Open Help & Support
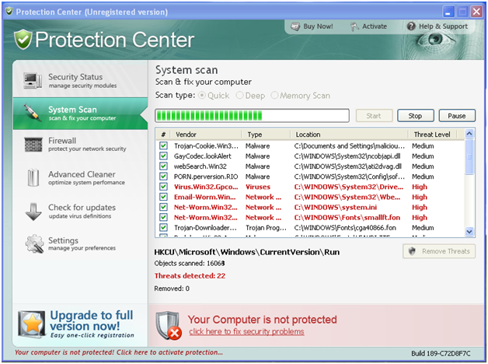Viewport: 488px width, 364px height. point(437,26)
